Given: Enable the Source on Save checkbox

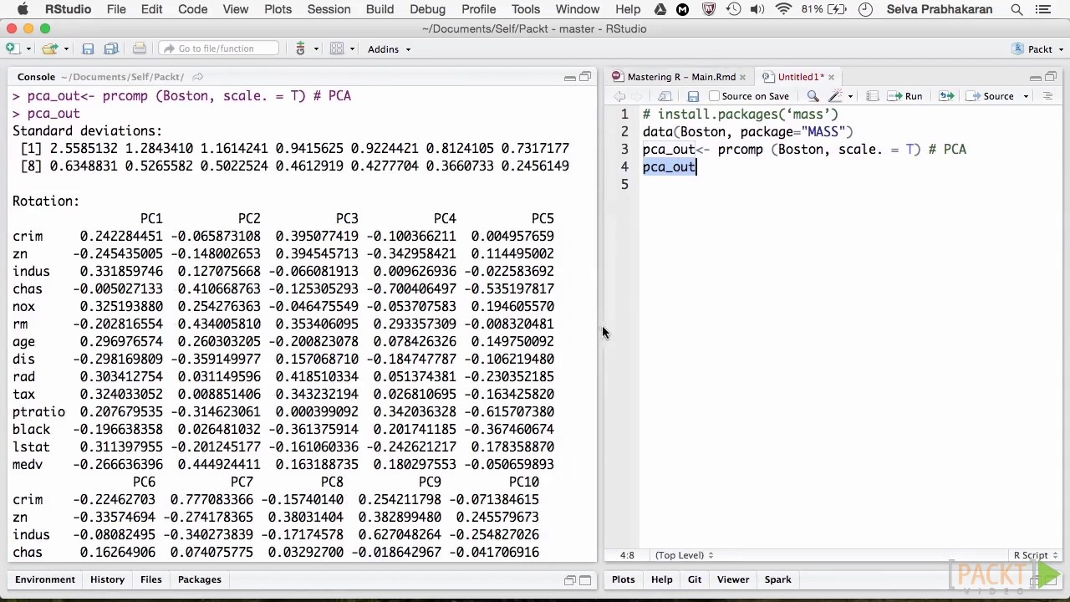Looking at the screenshot, I should click(x=714, y=96).
